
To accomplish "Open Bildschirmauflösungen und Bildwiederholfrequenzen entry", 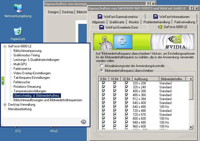I will click(x=48, y=100).
